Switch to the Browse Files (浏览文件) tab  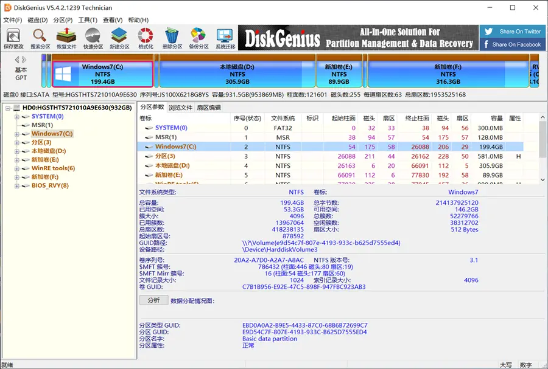click(x=180, y=108)
